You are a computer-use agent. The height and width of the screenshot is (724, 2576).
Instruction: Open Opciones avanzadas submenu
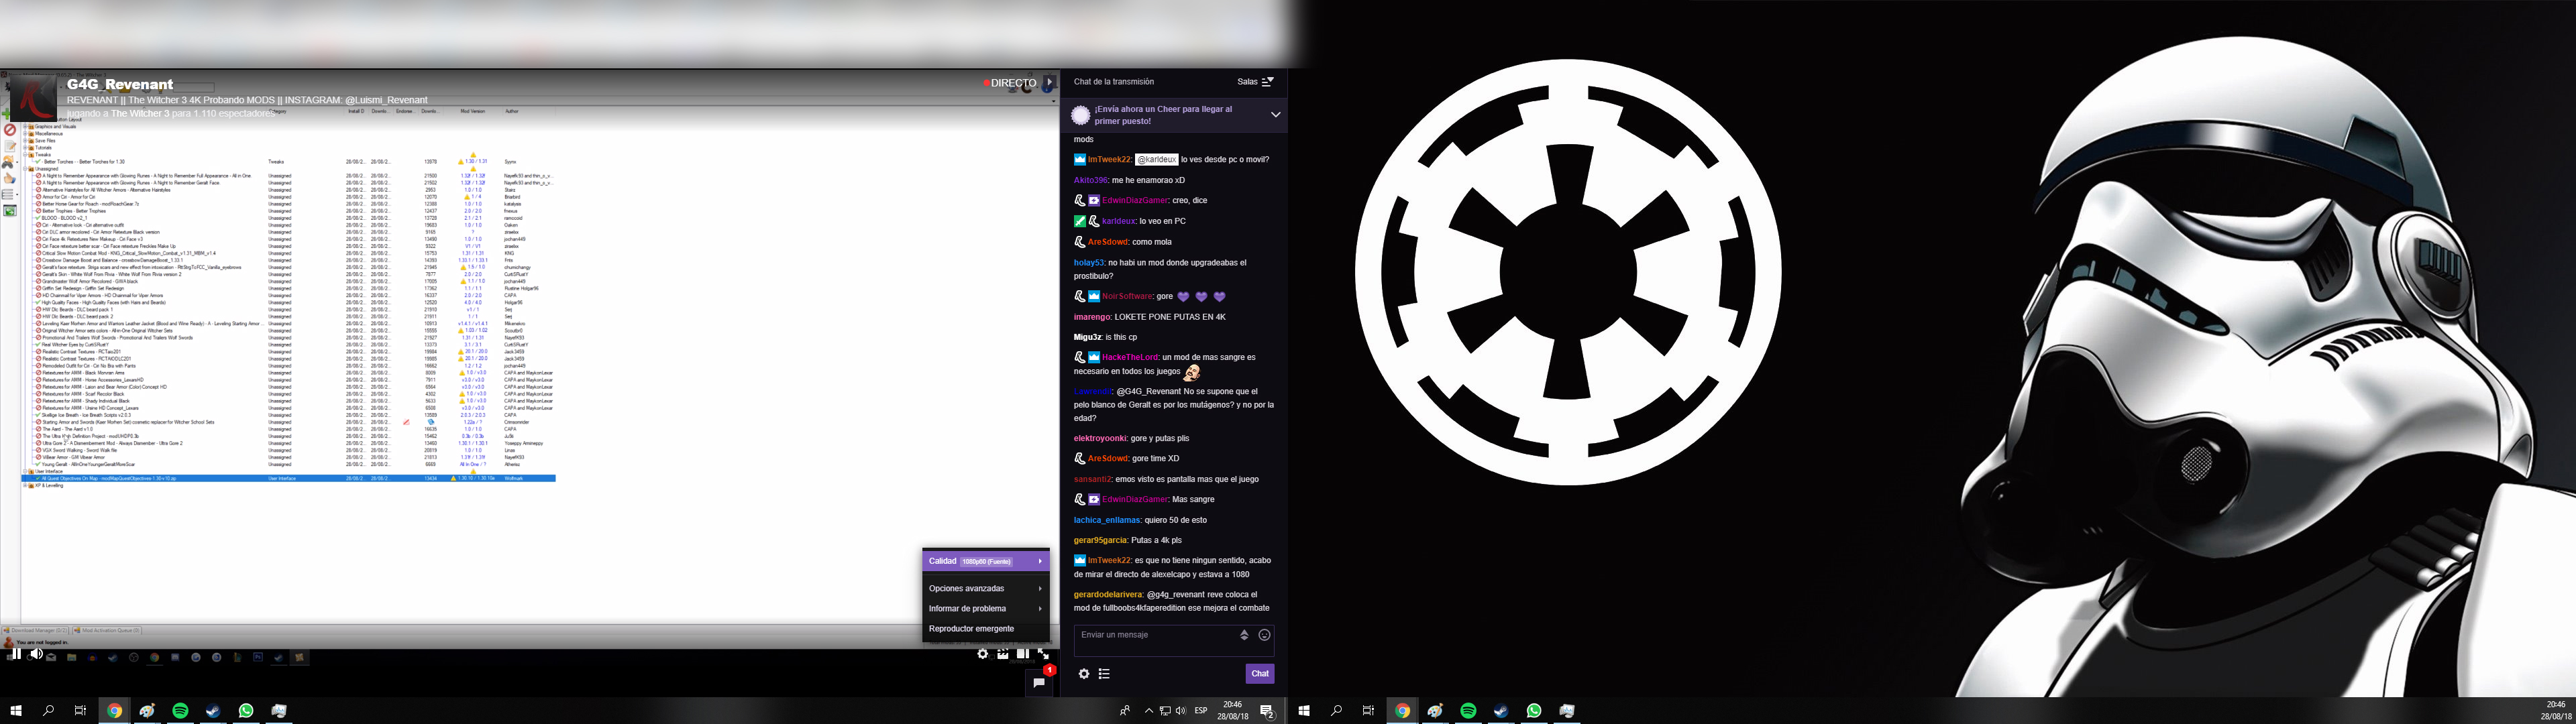pyautogui.click(x=985, y=588)
